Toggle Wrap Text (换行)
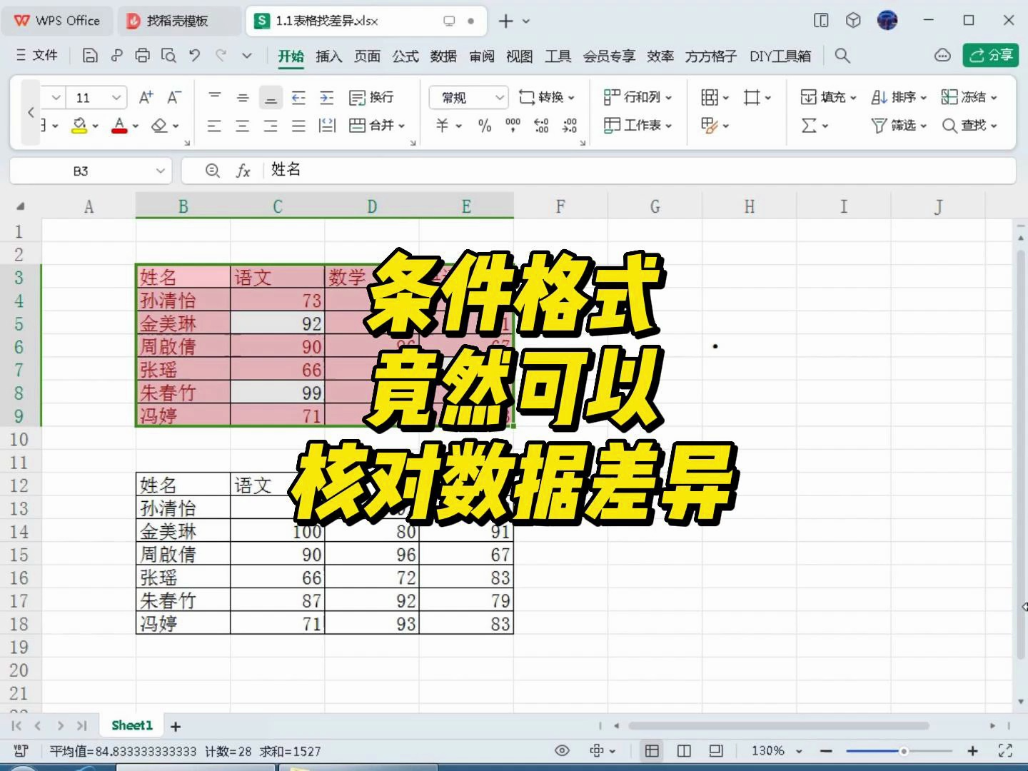 [x=371, y=97]
